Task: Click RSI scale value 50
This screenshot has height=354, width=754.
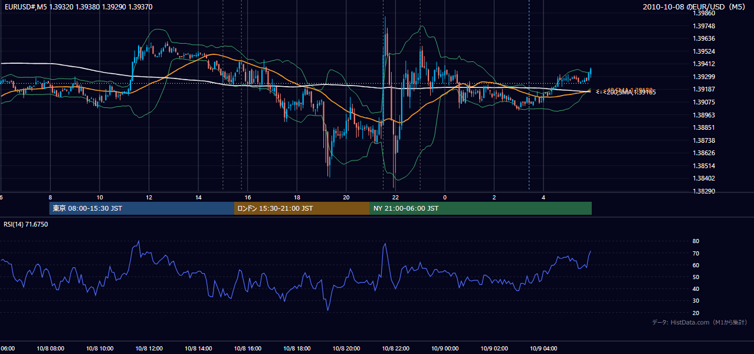Action: pyautogui.click(x=696, y=277)
